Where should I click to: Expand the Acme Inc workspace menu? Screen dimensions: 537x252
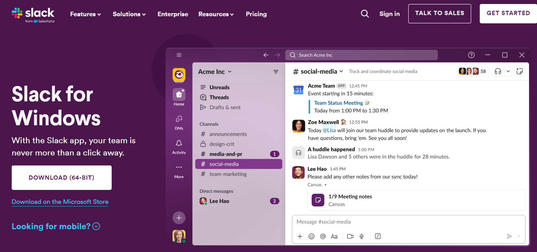tap(215, 72)
